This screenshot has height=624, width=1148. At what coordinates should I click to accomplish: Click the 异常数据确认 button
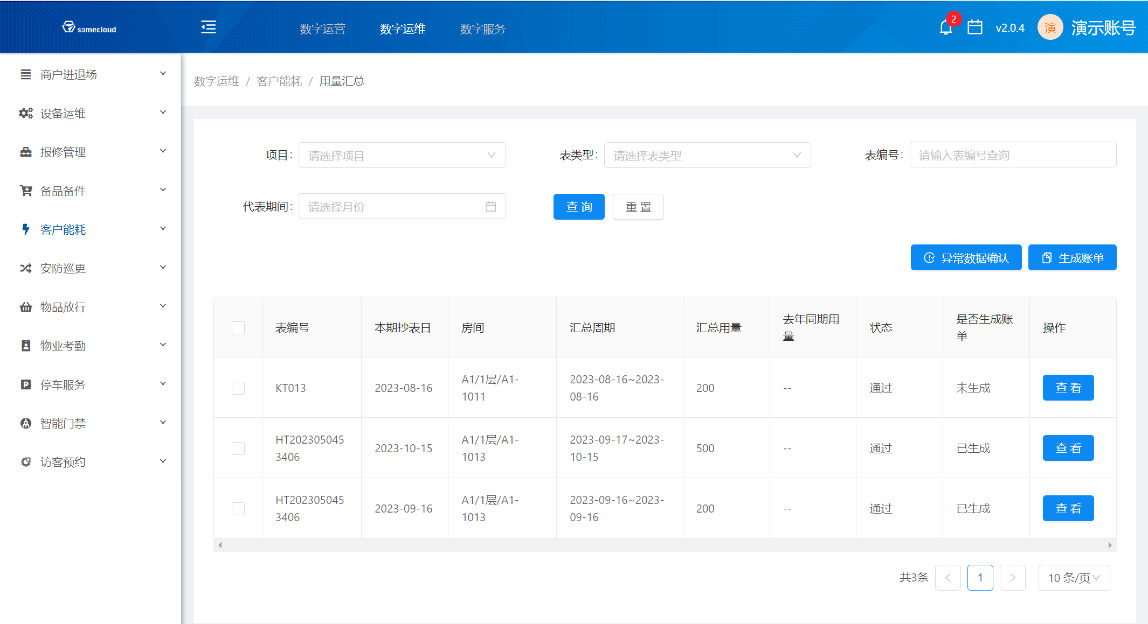966,258
